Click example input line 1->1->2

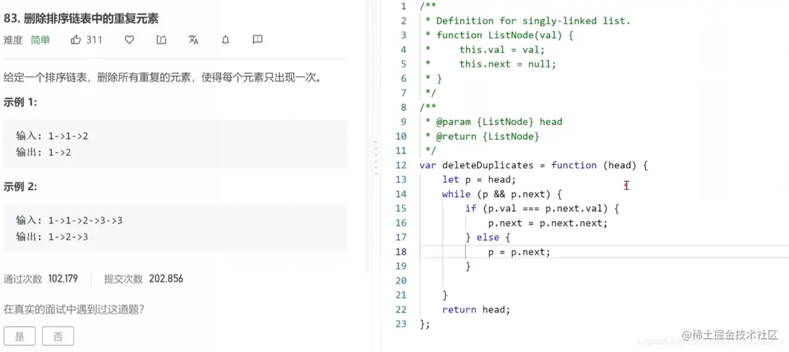52,136
